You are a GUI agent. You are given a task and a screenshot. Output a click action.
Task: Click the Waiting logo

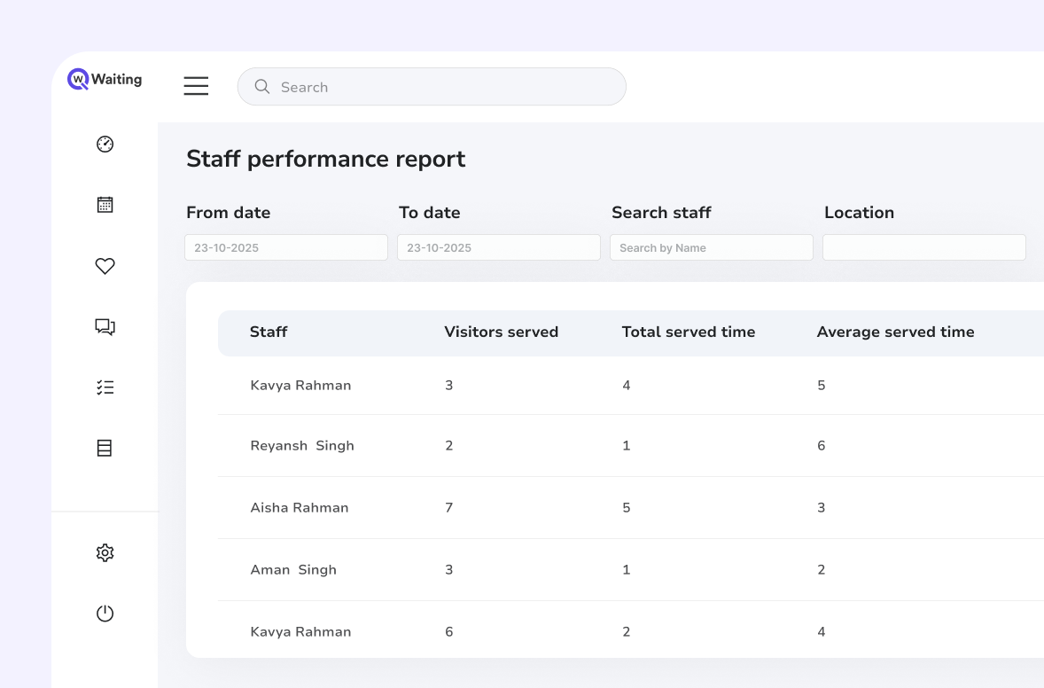pos(104,78)
